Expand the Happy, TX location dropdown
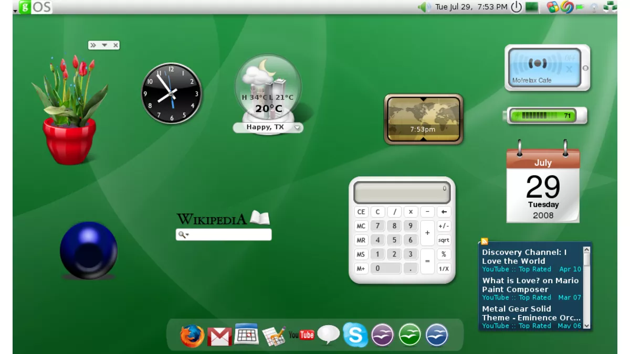 point(297,127)
